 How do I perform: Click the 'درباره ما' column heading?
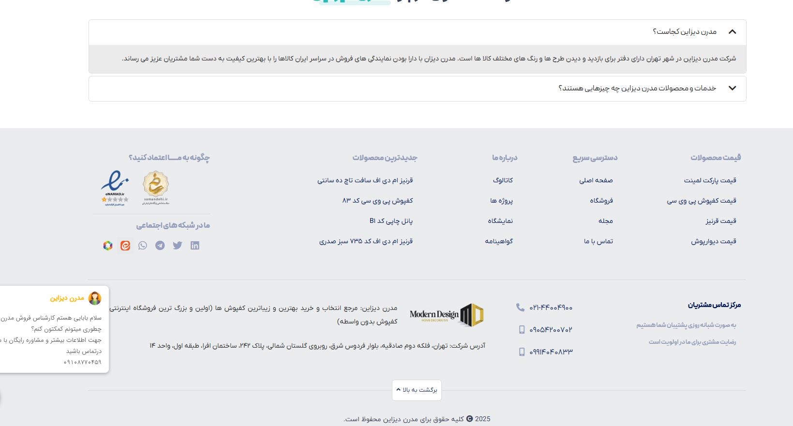pos(505,158)
